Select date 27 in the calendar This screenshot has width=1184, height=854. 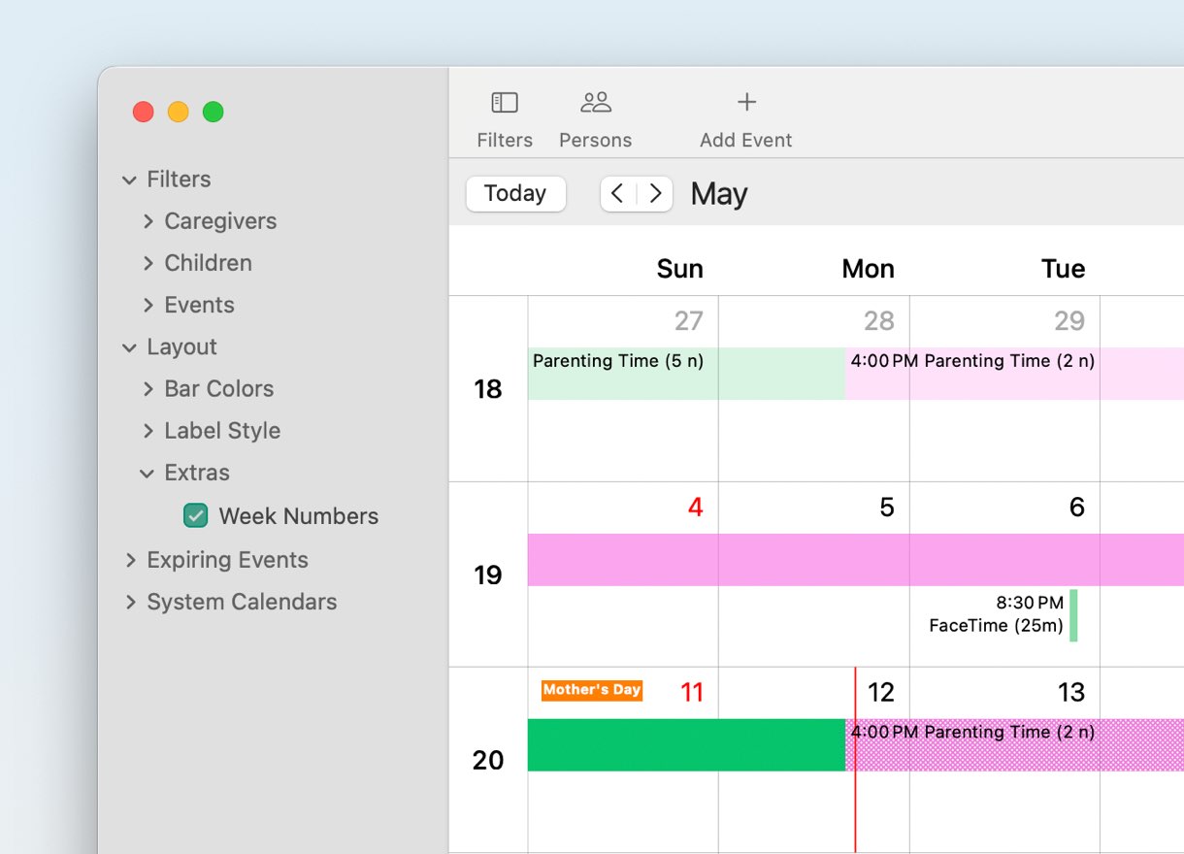[x=689, y=321]
